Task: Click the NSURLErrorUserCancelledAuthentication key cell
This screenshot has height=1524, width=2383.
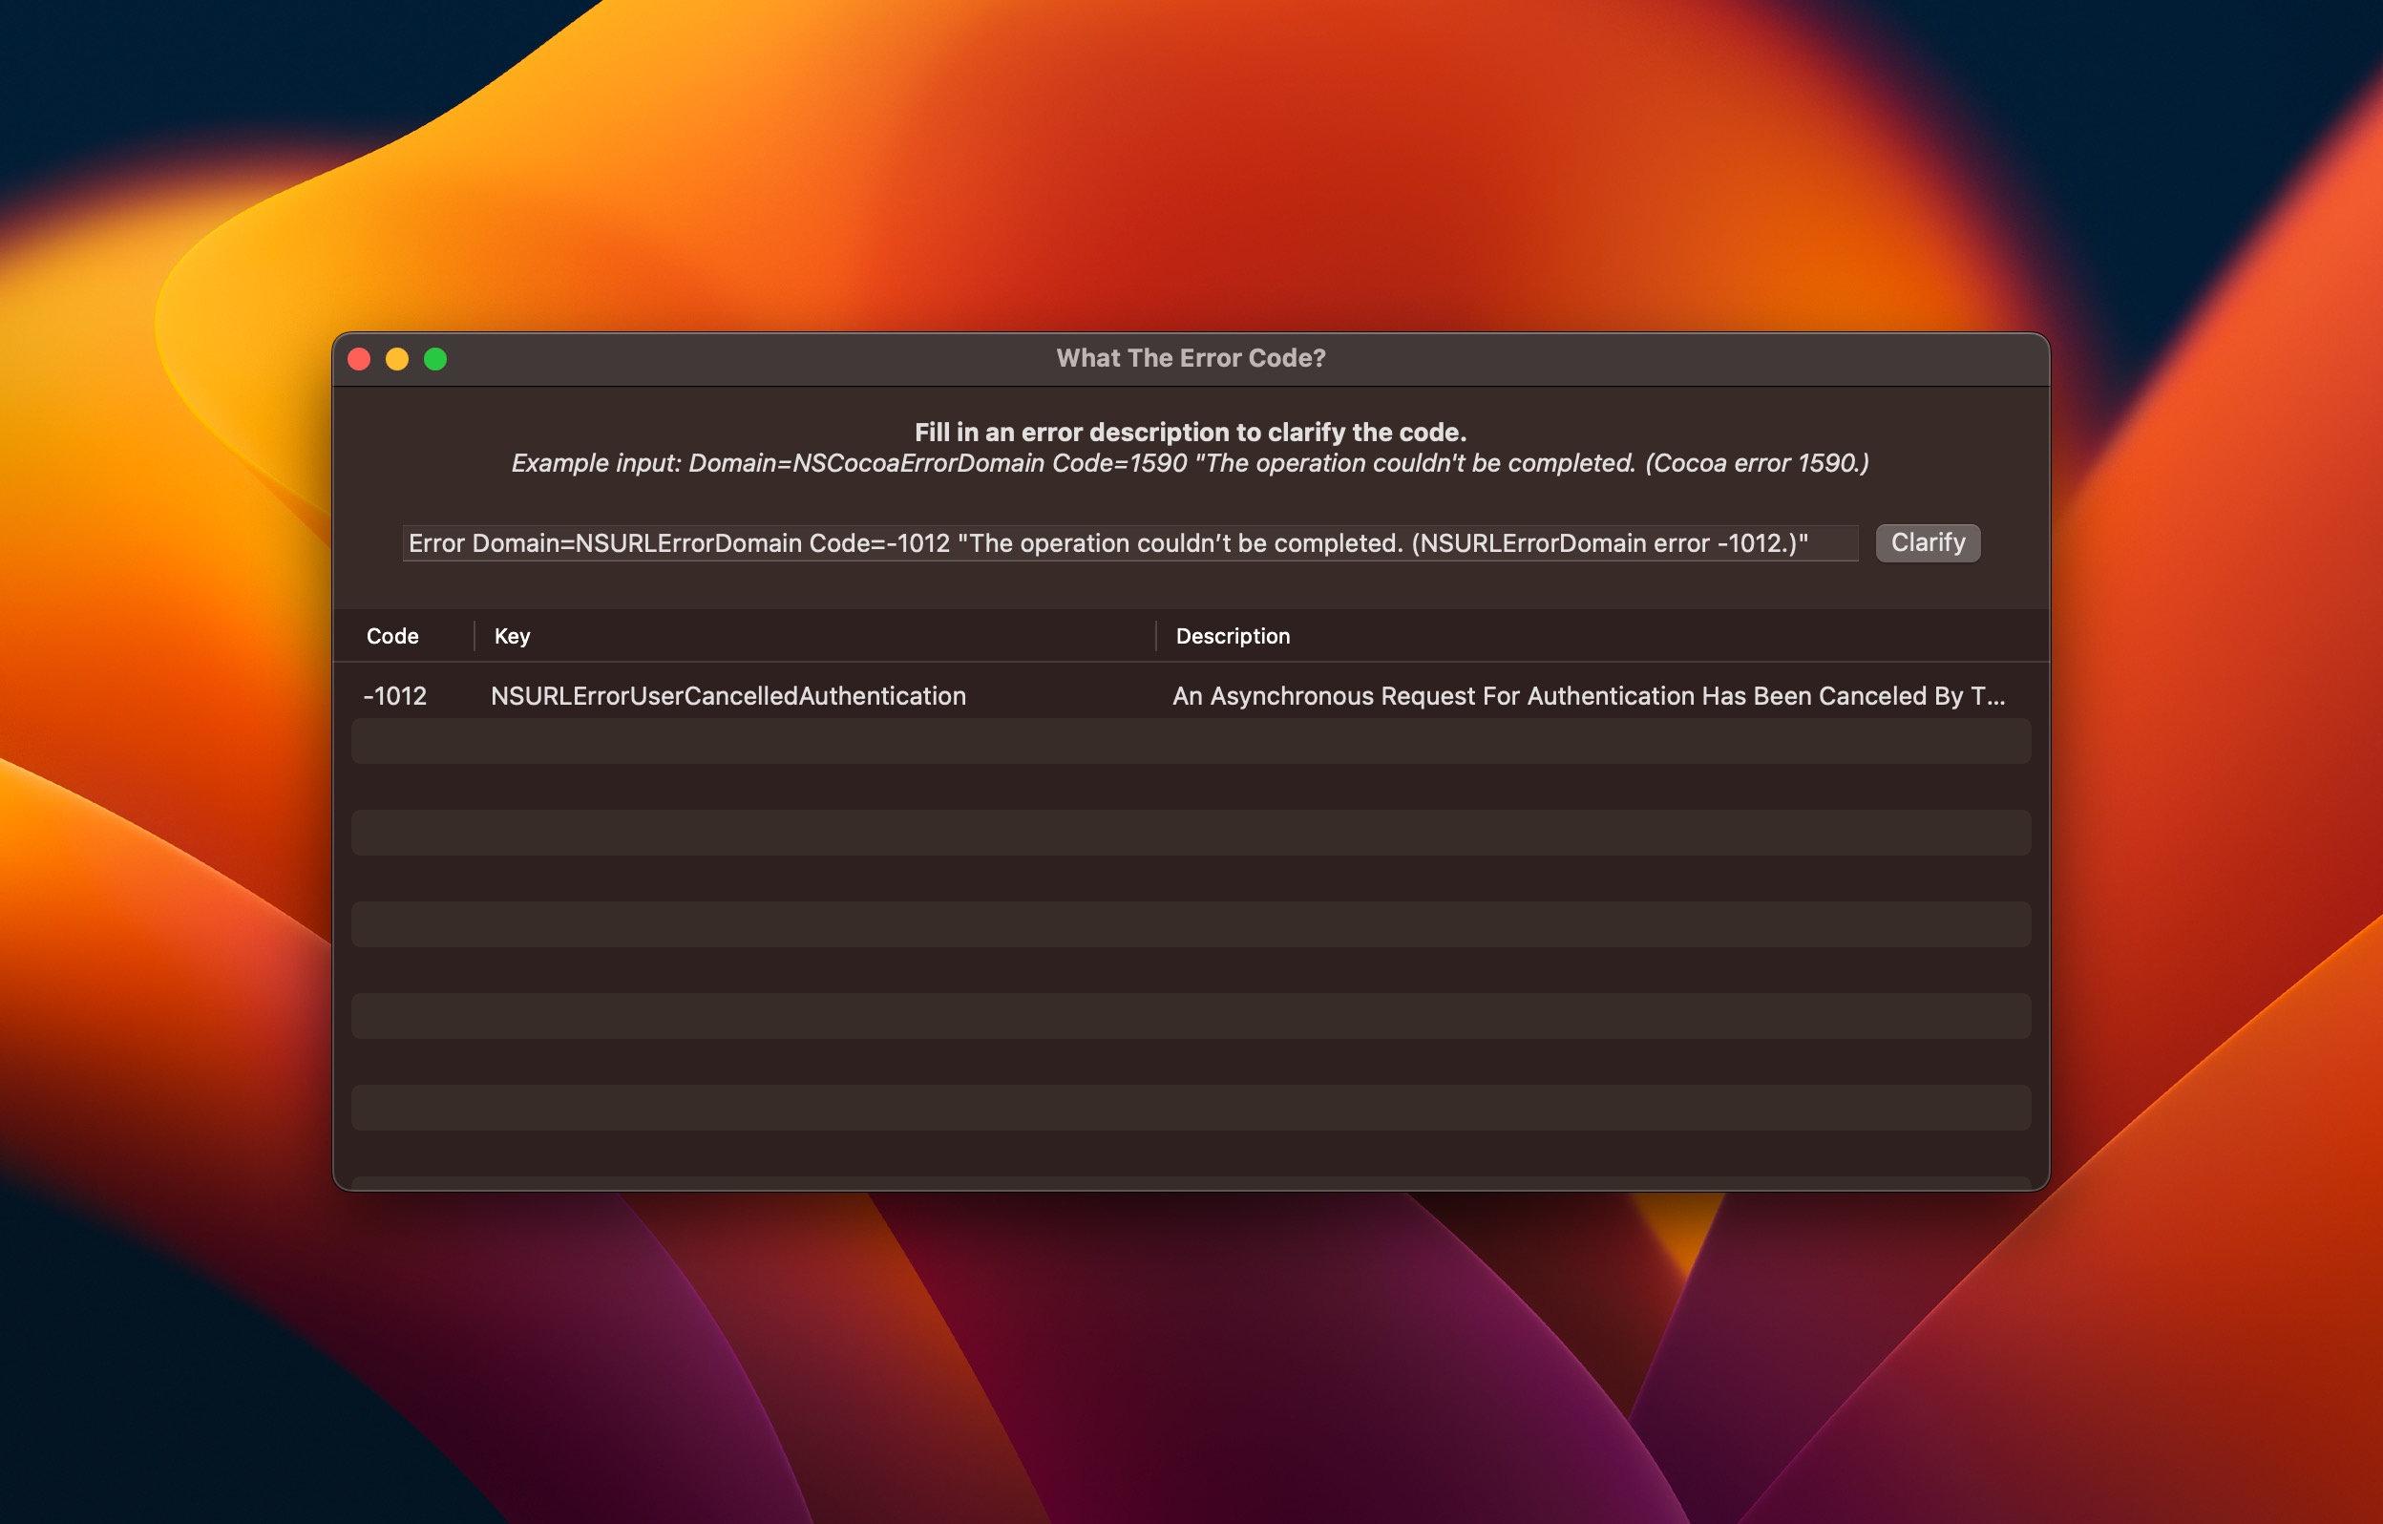Action: 729,696
